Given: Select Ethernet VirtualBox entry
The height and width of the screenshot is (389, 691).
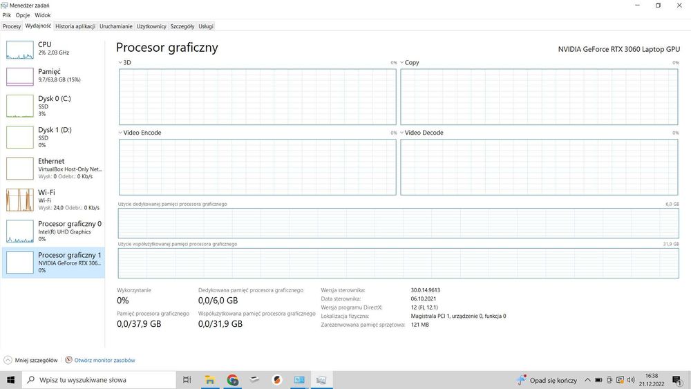Looking at the screenshot, I should [x=53, y=169].
